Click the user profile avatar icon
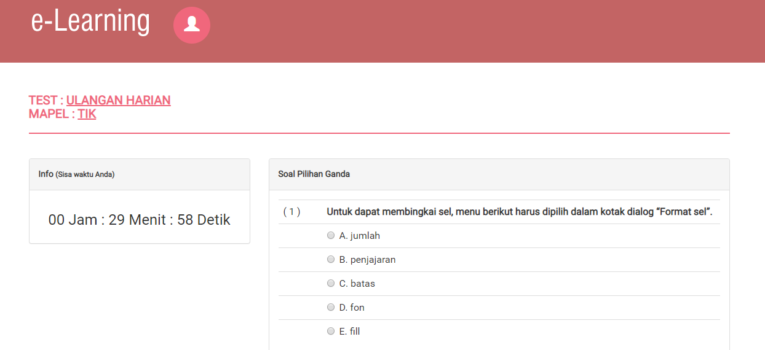 (192, 25)
